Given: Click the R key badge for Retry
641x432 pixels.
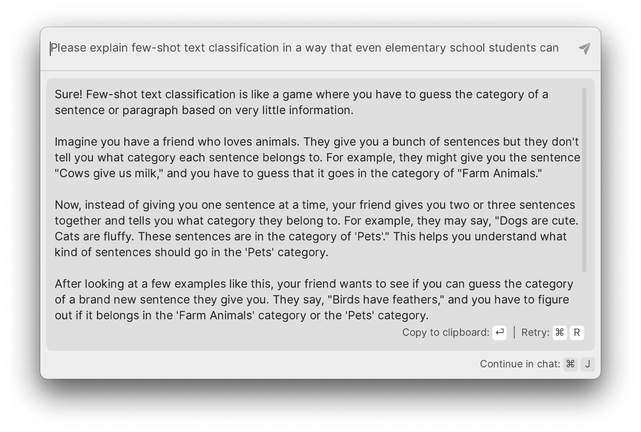Looking at the screenshot, I should [577, 333].
